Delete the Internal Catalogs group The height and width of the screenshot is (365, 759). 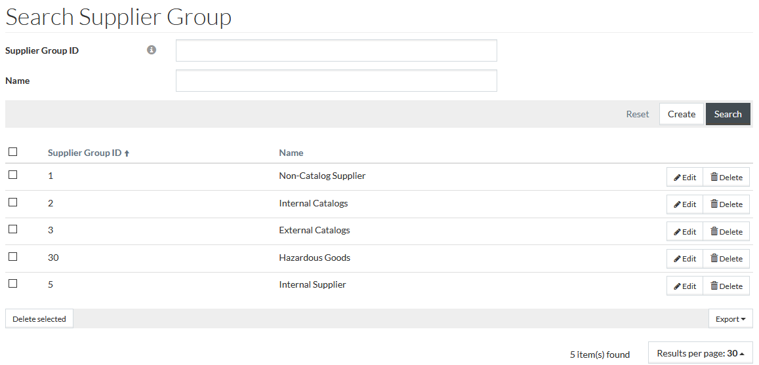click(x=726, y=204)
